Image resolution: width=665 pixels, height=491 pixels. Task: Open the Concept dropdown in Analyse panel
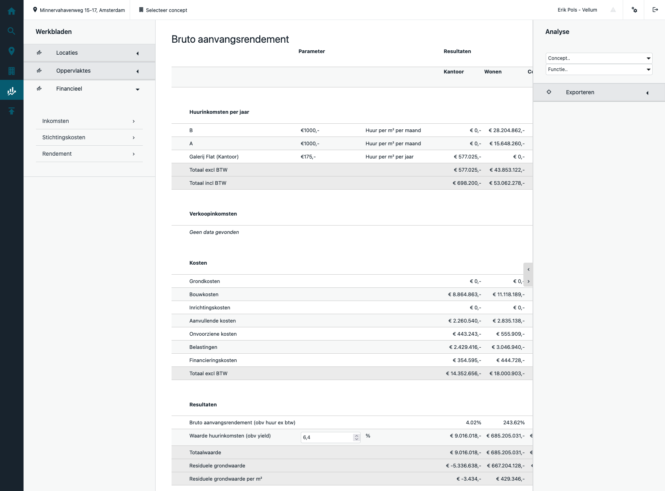click(x=598, y=58)
